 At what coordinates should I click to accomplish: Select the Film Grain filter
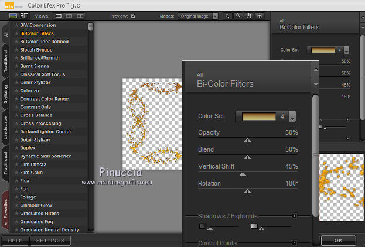coord(31,173)
